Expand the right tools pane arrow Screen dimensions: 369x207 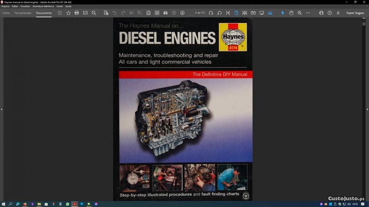click(367, 109)
